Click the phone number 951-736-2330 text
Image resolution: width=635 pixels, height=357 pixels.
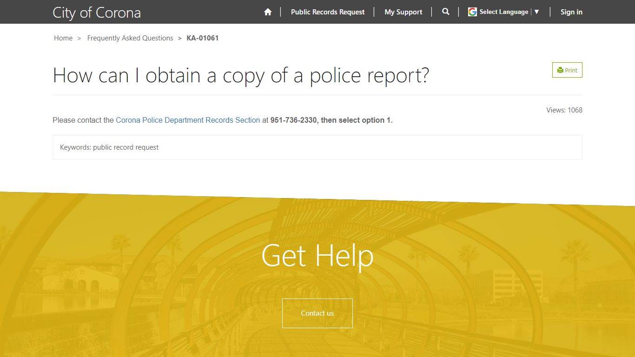pos(294,120)
